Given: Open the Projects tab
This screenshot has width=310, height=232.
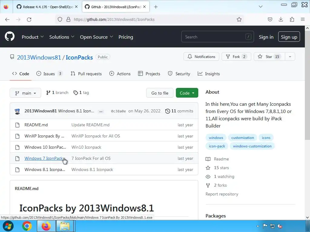Looking at the screenshot, I should point(149,74).
